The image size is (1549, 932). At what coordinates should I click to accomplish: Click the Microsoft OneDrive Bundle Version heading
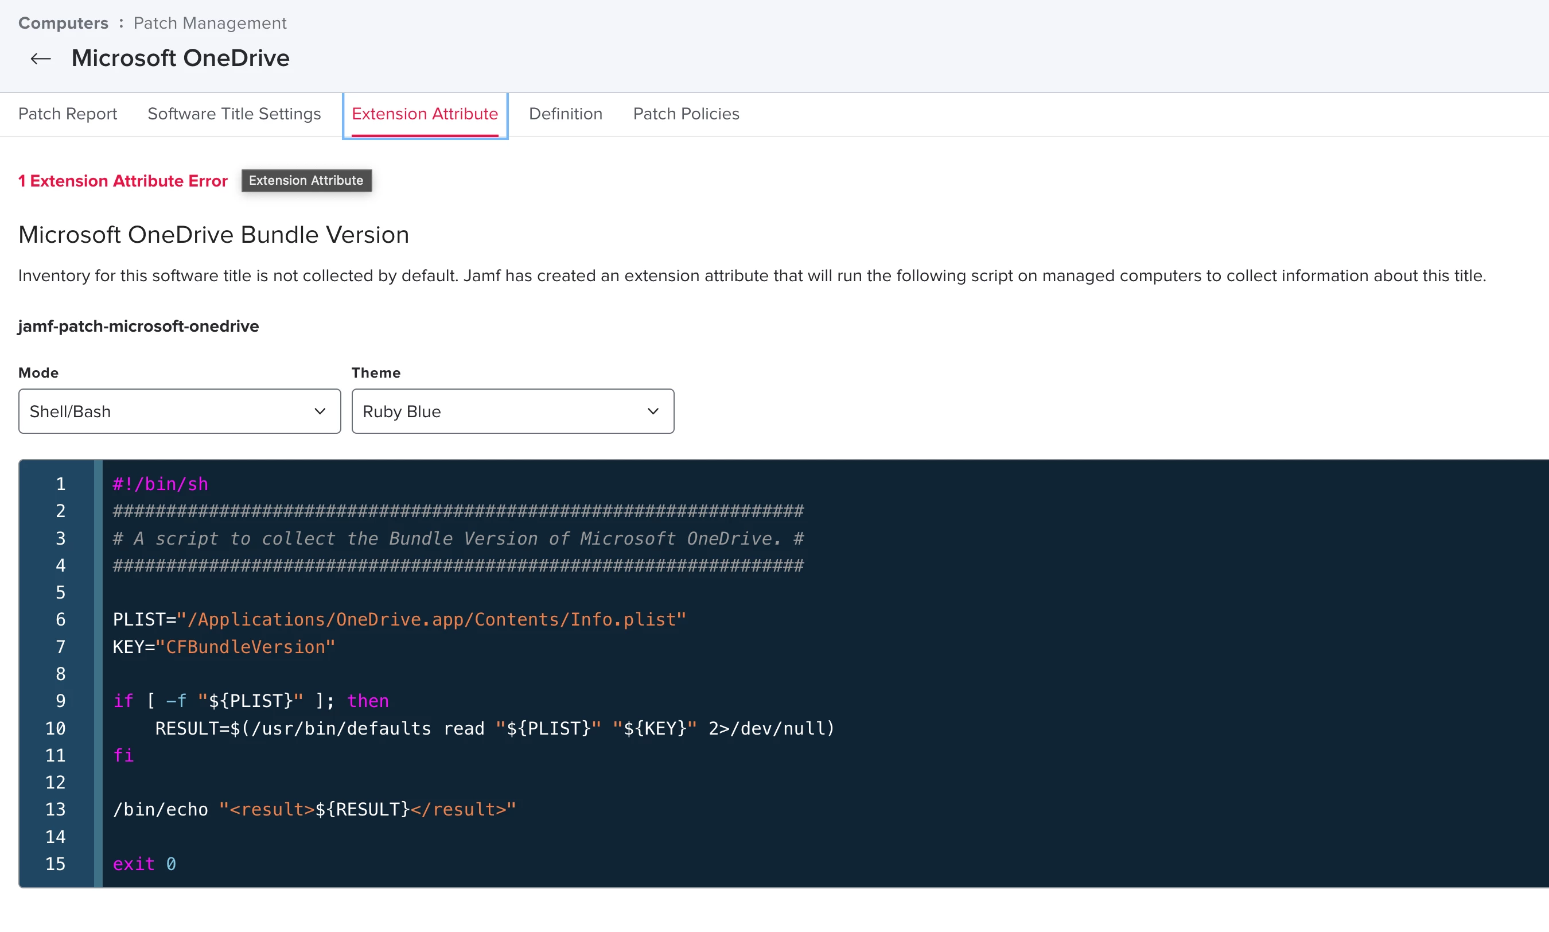pos(213,235)
